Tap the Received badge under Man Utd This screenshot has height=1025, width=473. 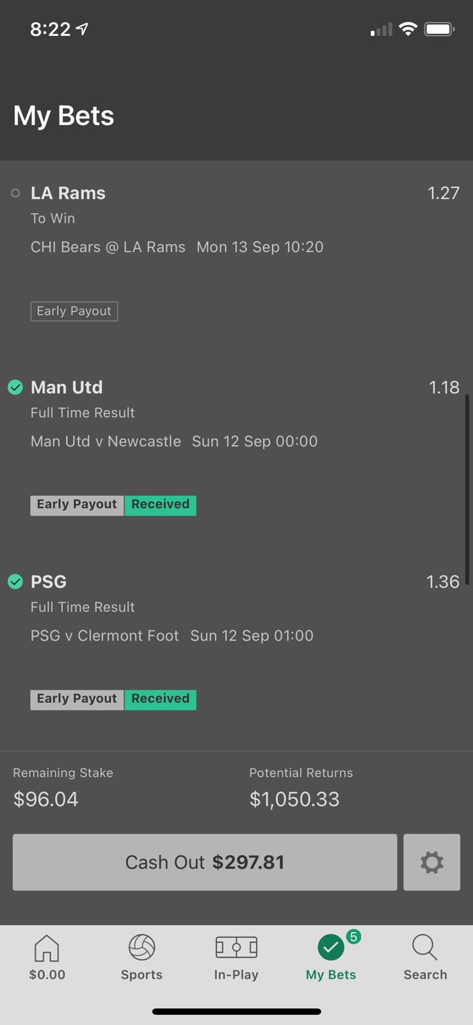tap(160, 505)
